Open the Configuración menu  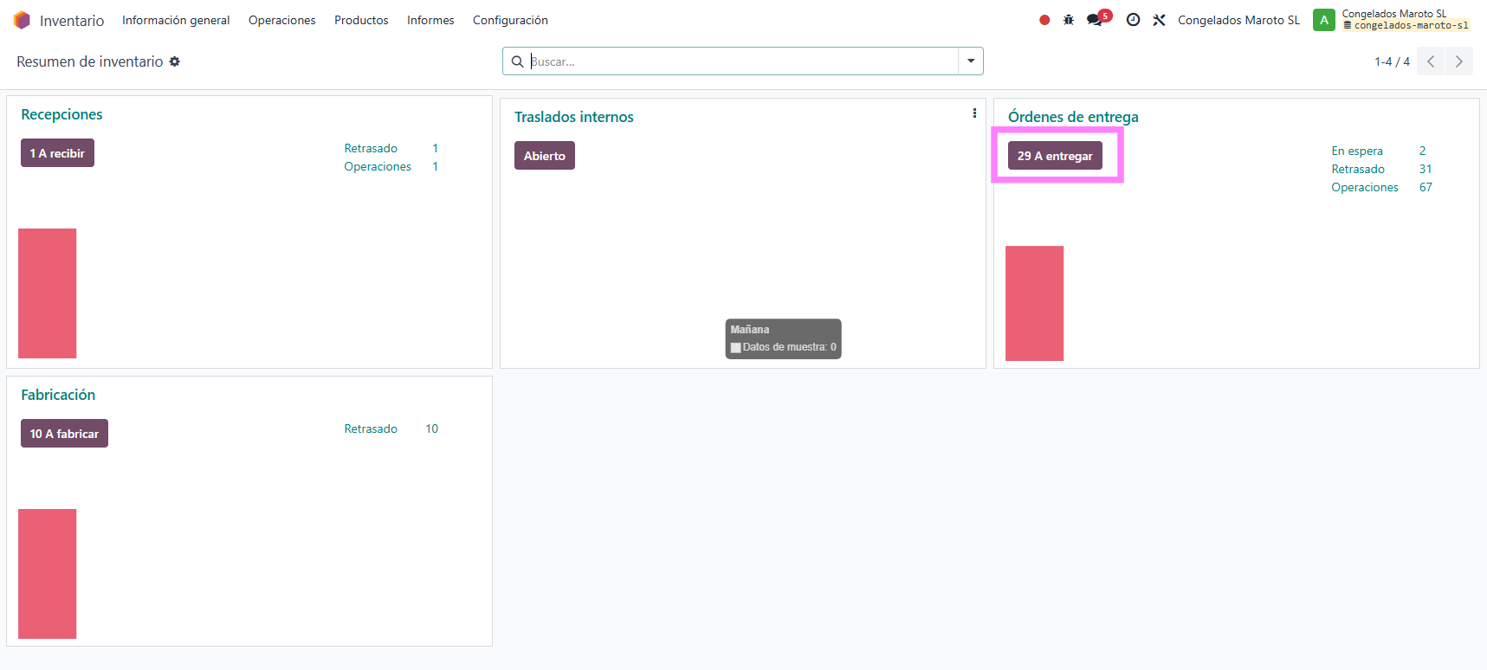pos(510,20)
